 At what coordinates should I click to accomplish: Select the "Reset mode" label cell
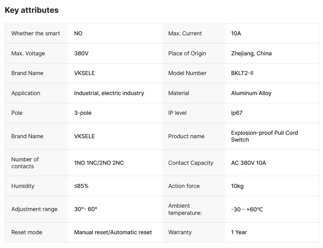pyautogui.click(x=27, y=232)
